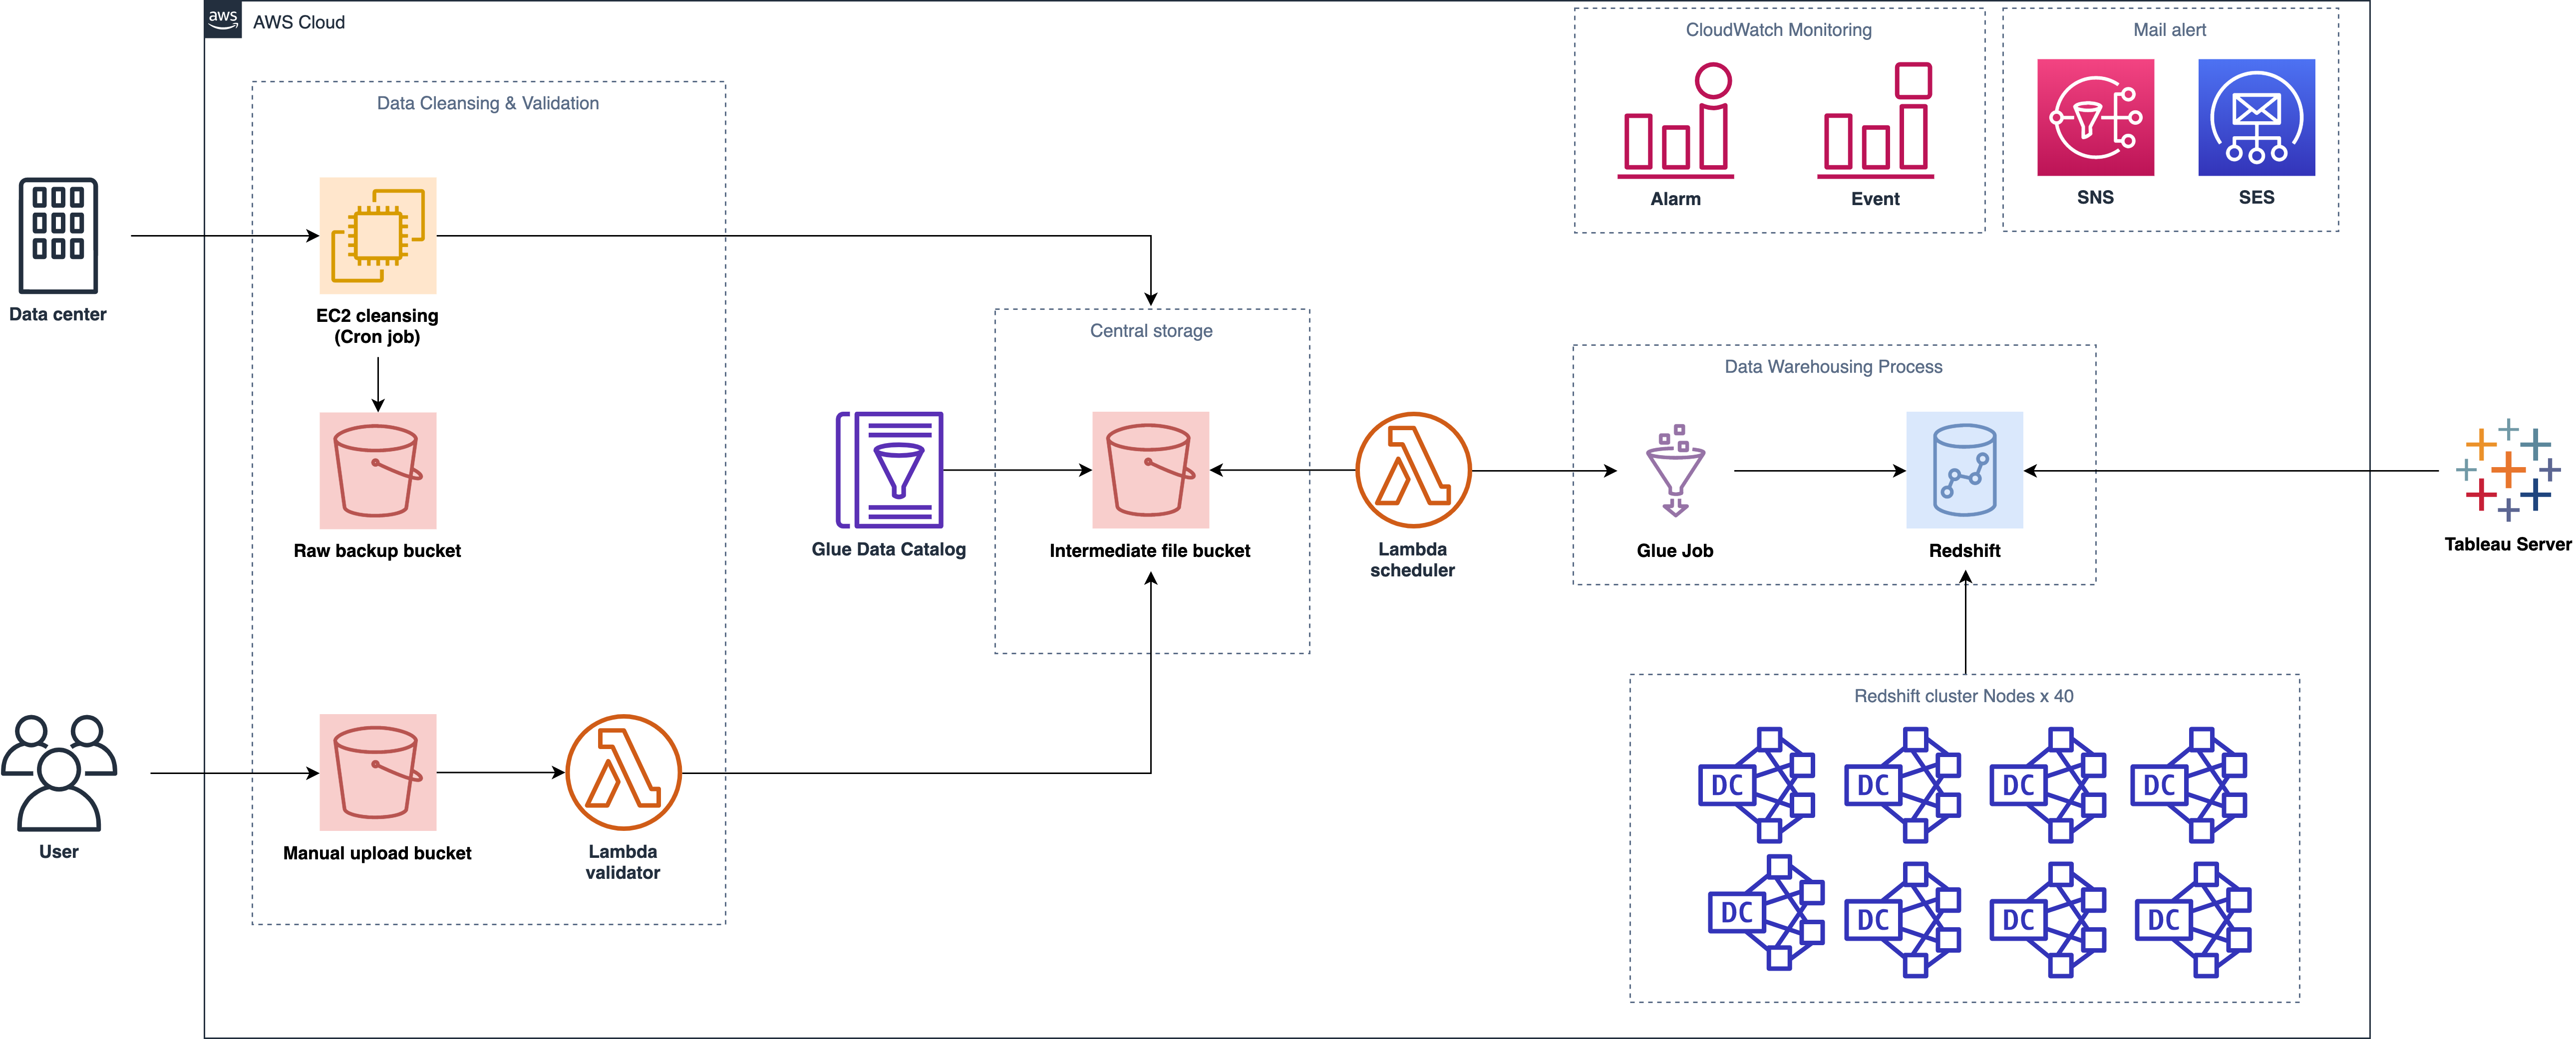
Task: Select the last DC node in bottom row
Action: coord(2193,920)
